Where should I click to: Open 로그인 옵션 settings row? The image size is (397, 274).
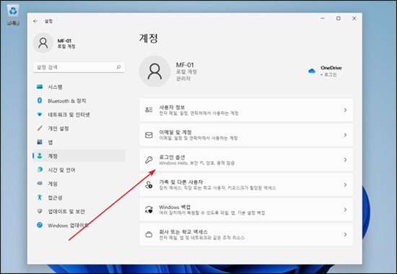click(x=246, y=160)
